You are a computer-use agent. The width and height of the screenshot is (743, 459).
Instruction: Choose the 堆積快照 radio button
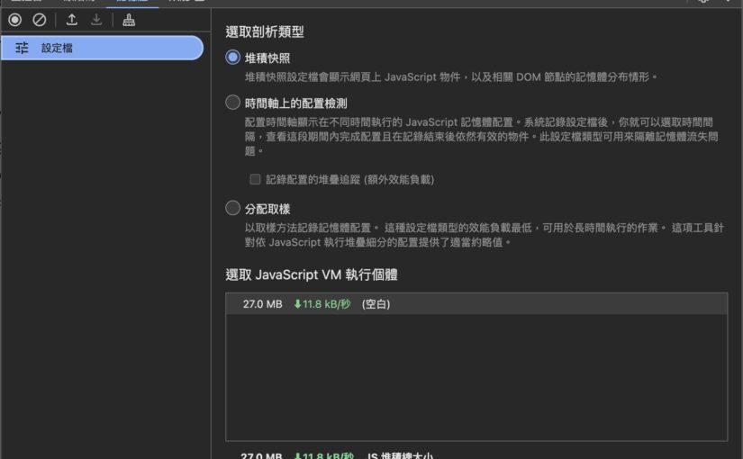tap(233, 58)
